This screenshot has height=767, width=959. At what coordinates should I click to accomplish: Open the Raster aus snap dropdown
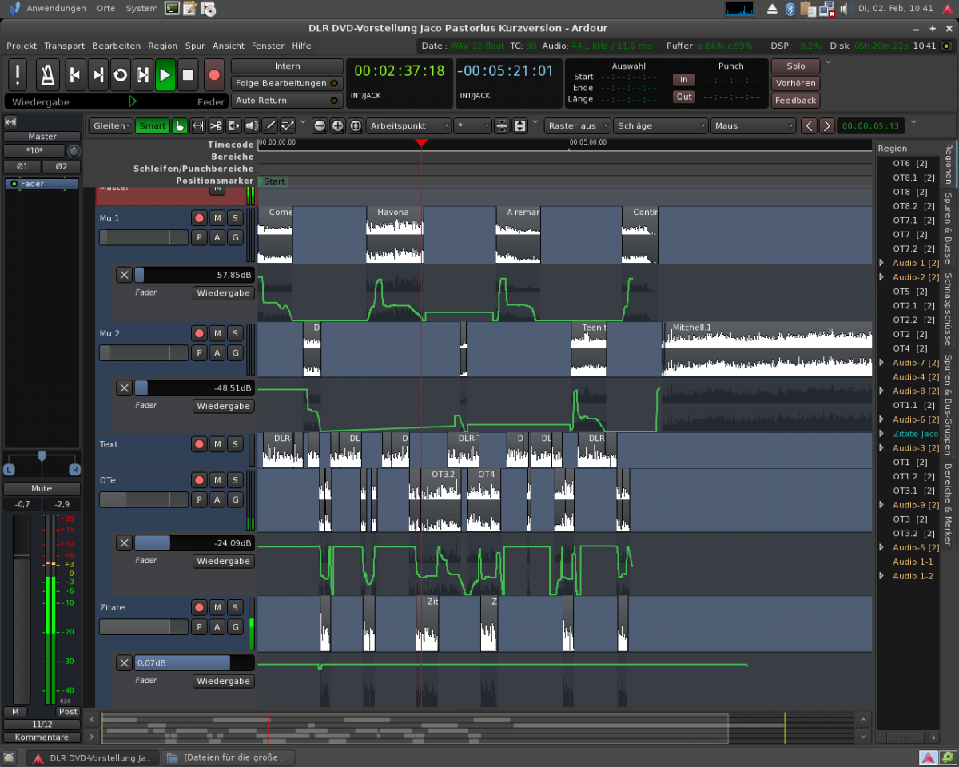577,126
